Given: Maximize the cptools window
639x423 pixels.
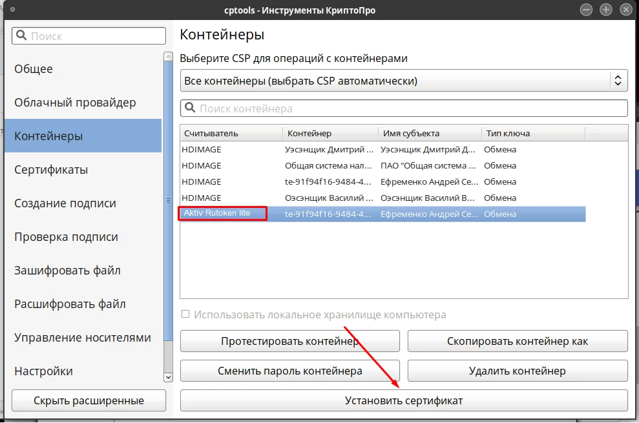Looking at the screenshot, I should point(606,10).
